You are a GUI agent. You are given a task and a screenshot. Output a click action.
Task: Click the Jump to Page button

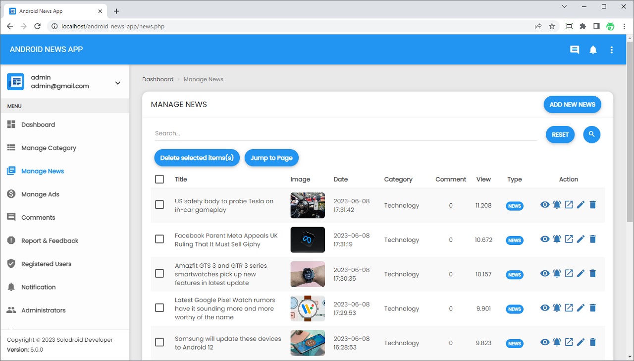[271, 158]
